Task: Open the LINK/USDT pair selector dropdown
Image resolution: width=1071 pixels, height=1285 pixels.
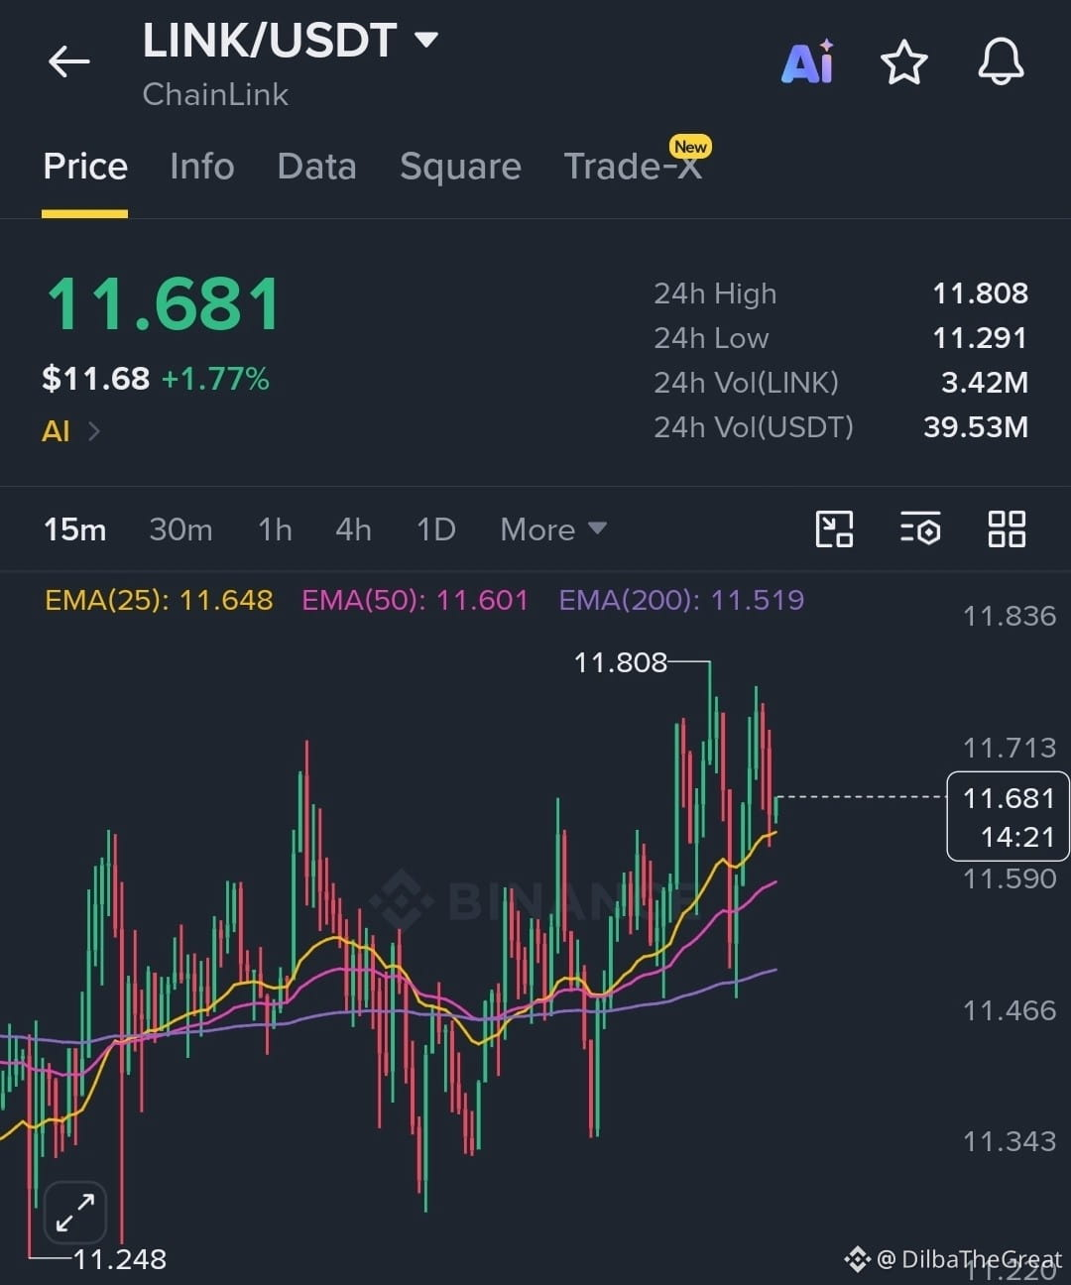Action: pos(290,41)
